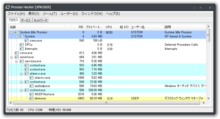Click the vertical scrollbar thumb

[x=208, y=35]
